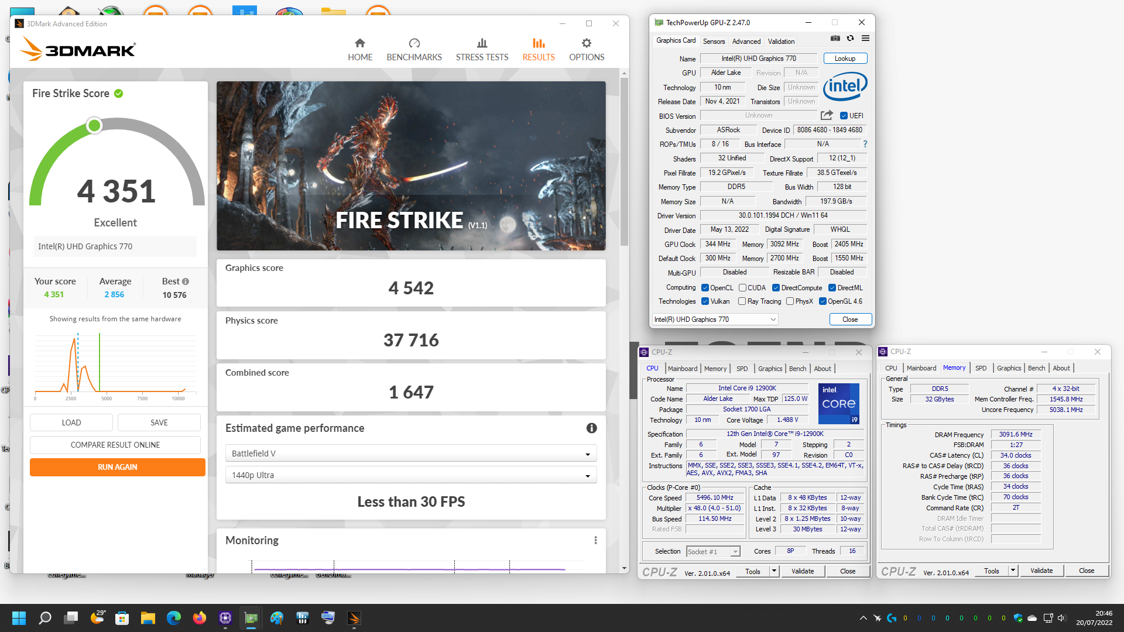Expand Tools arrow in the CPU window
This screenshot has height=632, width=1124.
[774, 571]
